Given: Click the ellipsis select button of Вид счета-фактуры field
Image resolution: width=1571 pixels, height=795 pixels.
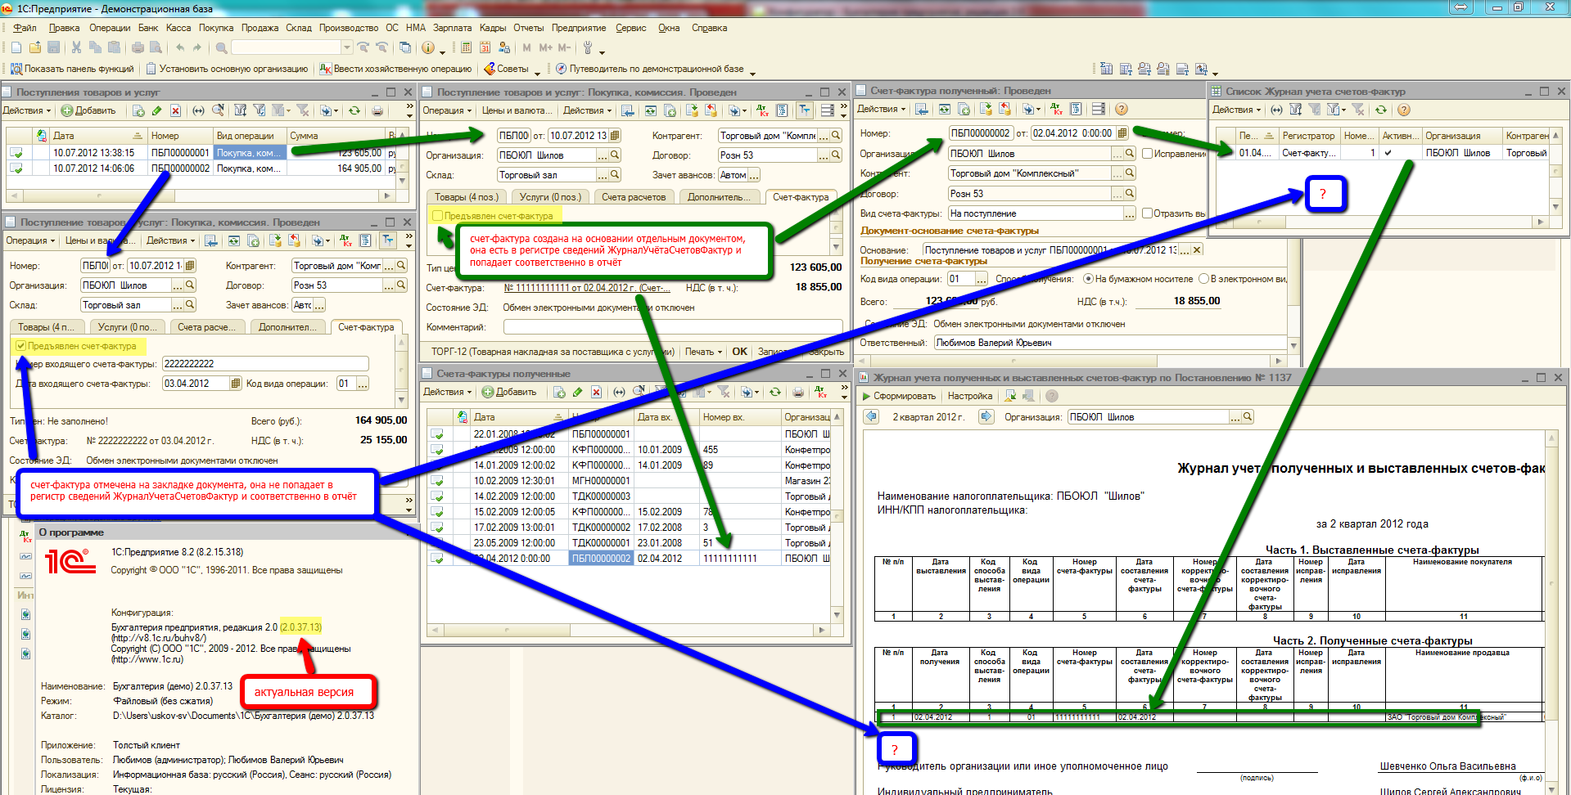Looking at the screenshot, I should click(1130, 213).
